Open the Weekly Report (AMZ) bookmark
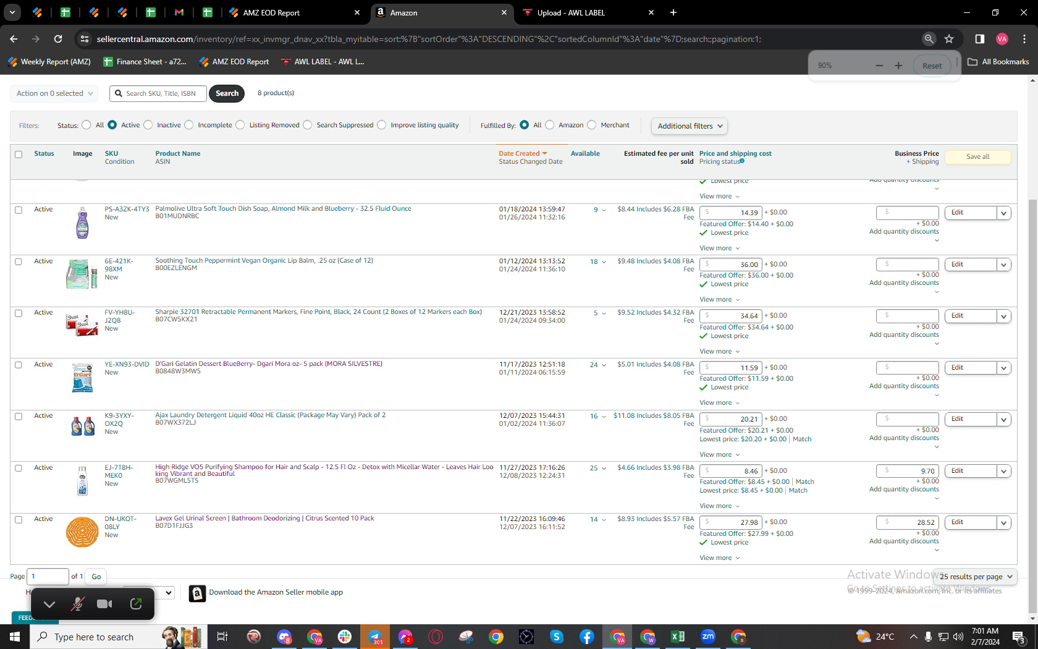1038x649 pixels. [x=49, y=62]
